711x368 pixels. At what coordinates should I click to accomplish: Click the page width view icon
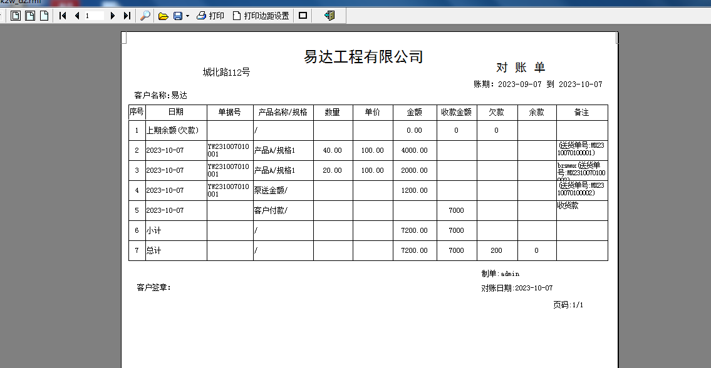pos(44,16)
